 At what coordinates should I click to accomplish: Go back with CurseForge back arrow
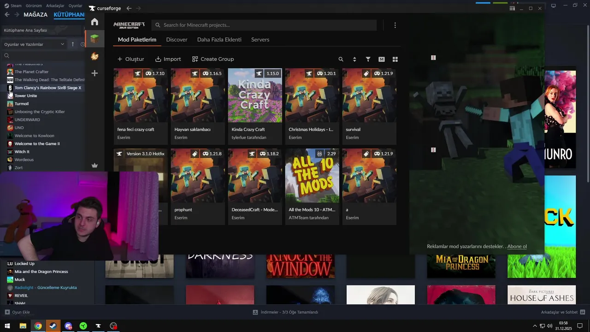pyautogui.click(x=129, y=8)
